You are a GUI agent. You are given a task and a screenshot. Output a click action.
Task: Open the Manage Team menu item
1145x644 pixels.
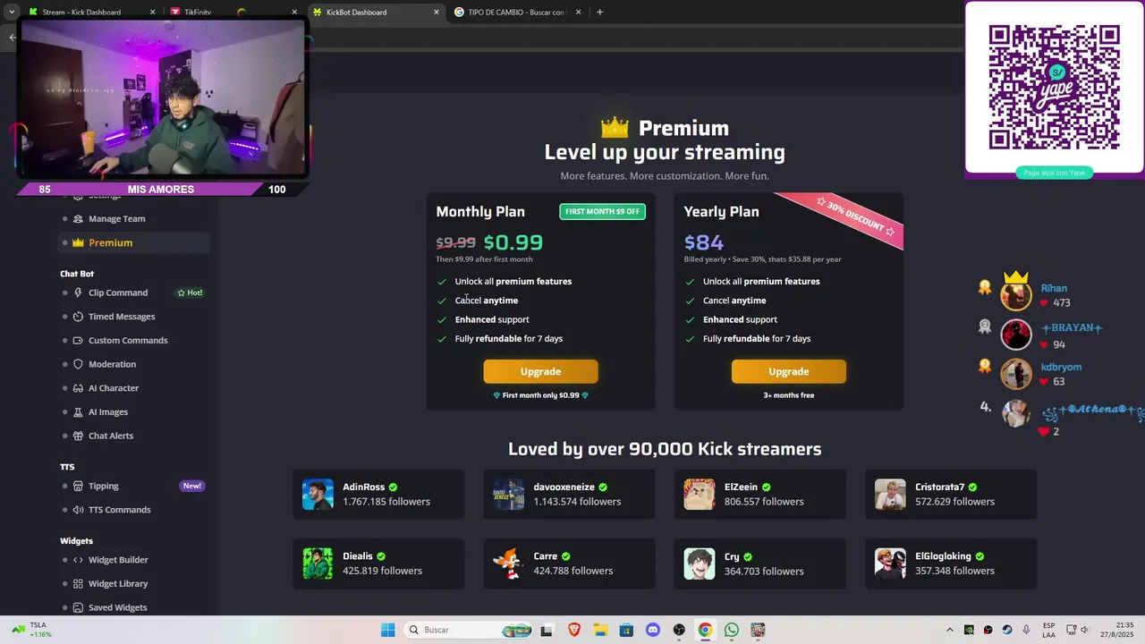tap(134, 218)
